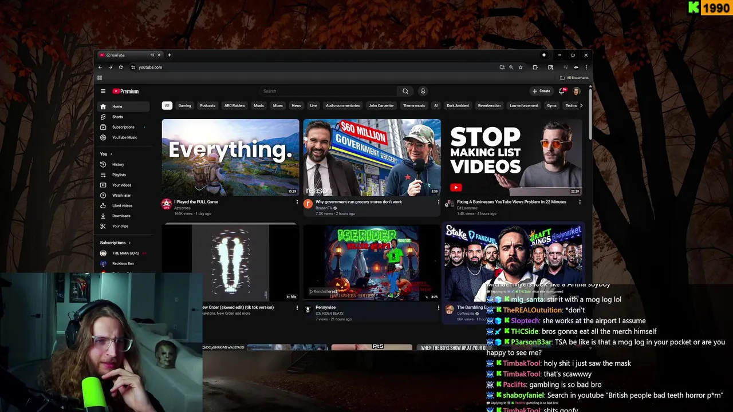Click the Create button

click(x=541, y=91)
